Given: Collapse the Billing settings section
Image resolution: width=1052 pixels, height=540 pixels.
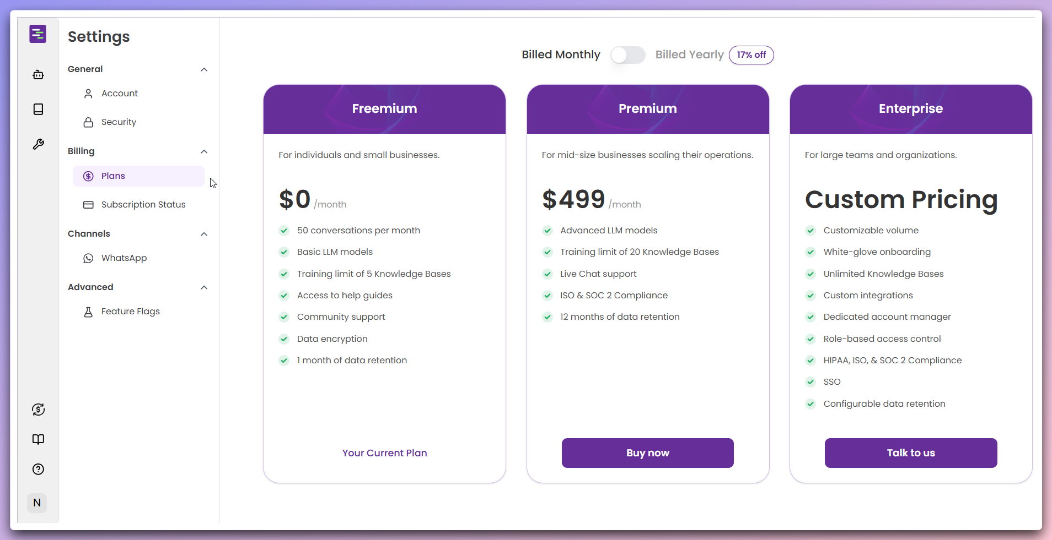Looking at the screenshot, I should tap(204, 151).
